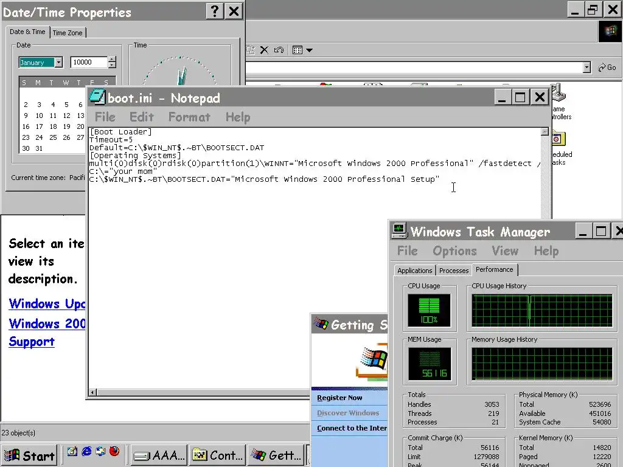The width and height of the screenshot is (623, 467).
Task: Click the Getting Started window flag icon
Action: [x=321, y=324]
